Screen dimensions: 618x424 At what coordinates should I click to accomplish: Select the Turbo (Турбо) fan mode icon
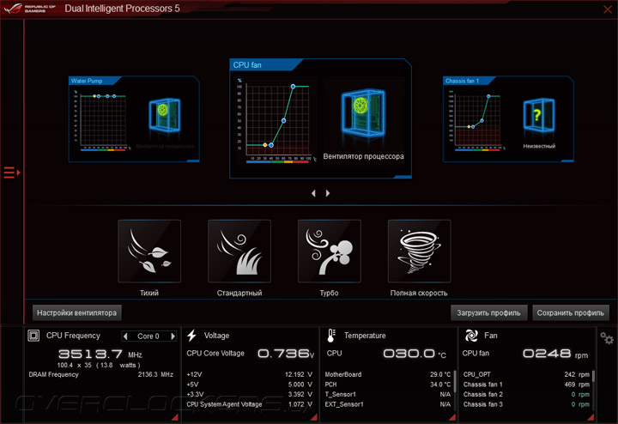coord(329,251)
